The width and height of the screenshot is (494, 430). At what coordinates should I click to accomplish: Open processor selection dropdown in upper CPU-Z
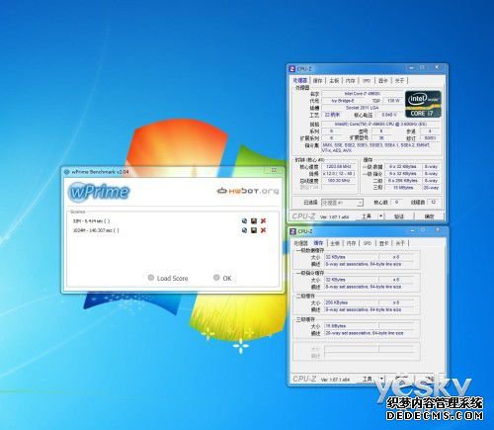click(342, 203)
